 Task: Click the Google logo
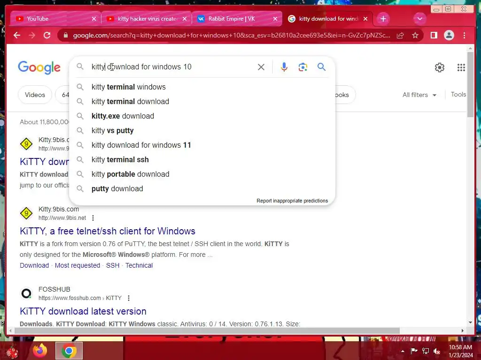39,67
